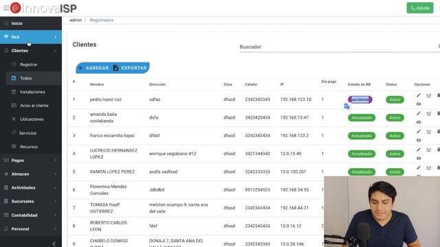This screenshot has width=440, height=247.
Task: Click the name ROBERTO CARLOS LEON
Action: [x=109, y=226]
